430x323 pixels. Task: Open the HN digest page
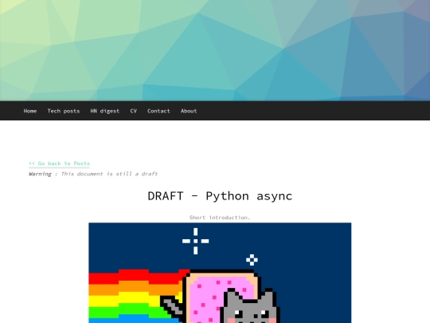point(105,111)
